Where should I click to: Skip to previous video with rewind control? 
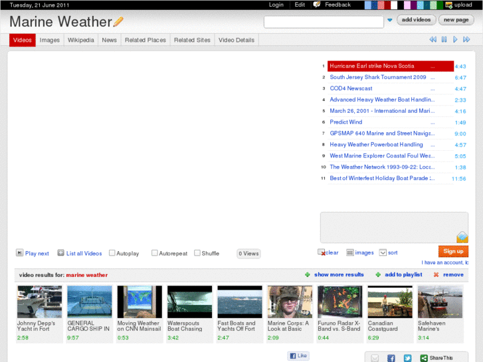[x=433, y=39]
